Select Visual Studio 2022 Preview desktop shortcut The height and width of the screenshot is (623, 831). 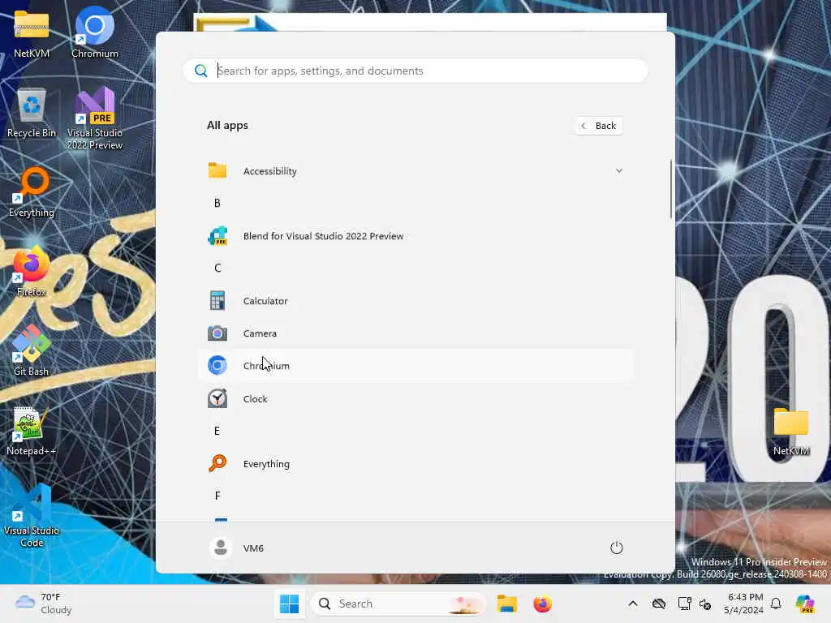pyautogui.click(x=95, y=118)
